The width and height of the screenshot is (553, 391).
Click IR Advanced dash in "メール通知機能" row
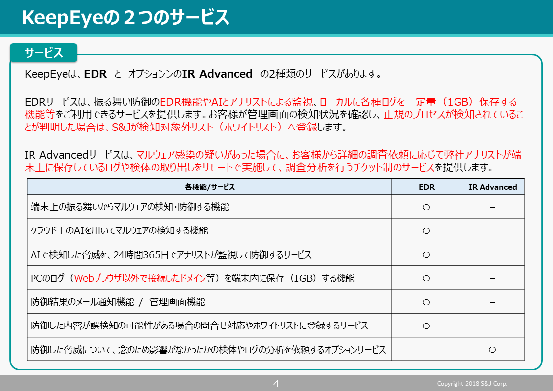(x=493, y=302)
